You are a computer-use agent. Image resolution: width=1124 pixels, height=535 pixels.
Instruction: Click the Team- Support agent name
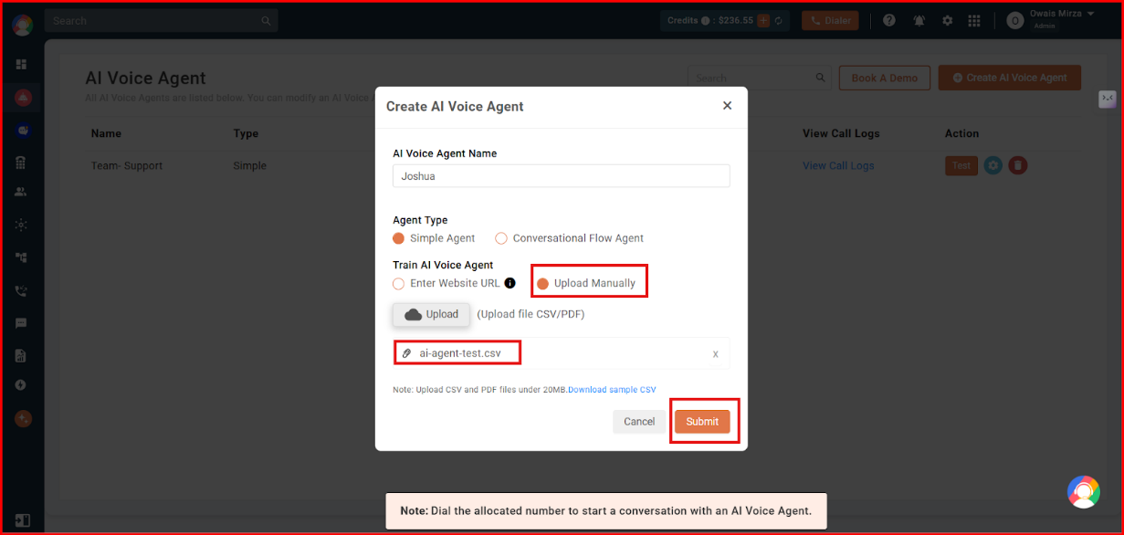[x=127, y=166]
